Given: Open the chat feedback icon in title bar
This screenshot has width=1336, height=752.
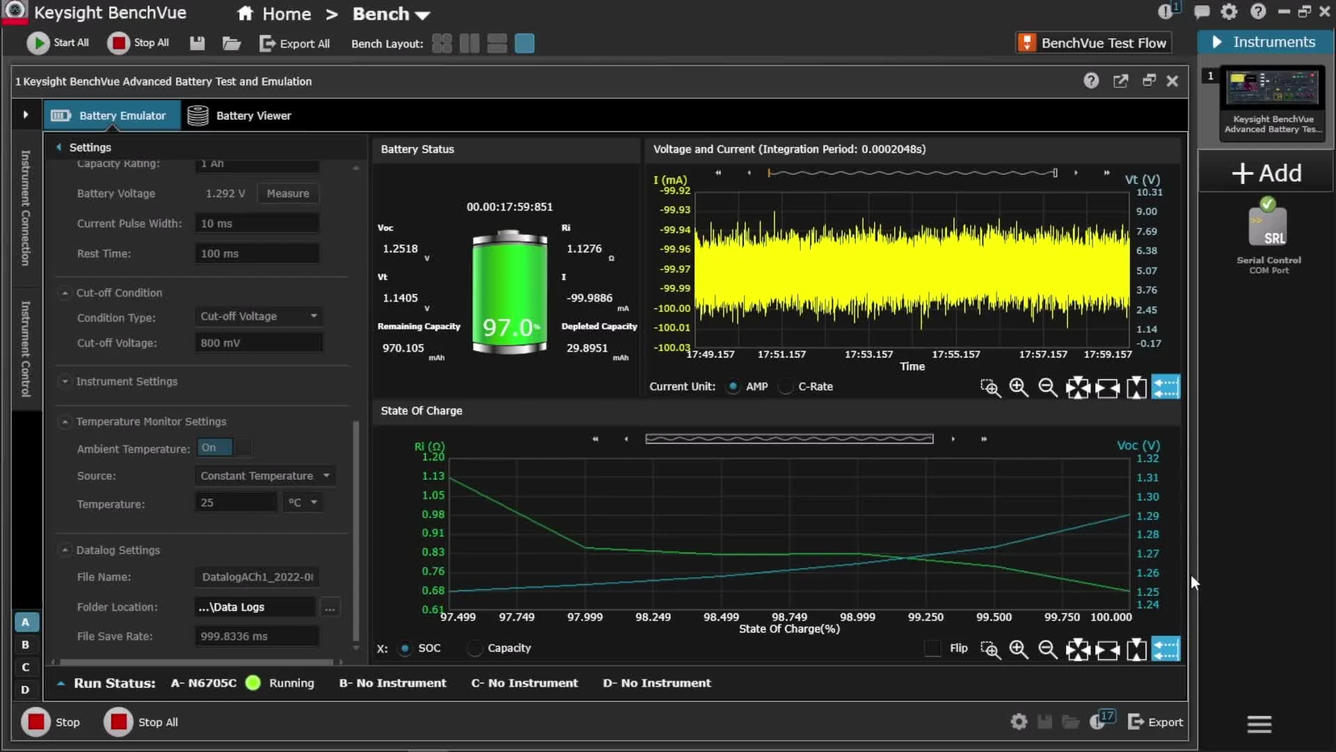Looking at the screenshot, I should pyautogui.click(x=1202, y=12).
